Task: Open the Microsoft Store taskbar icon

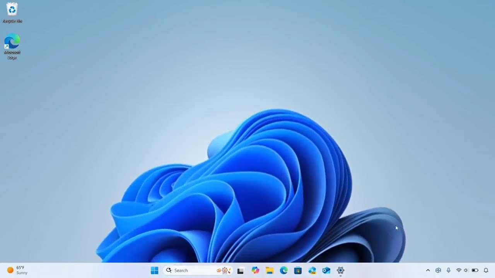Action: [298, 270]
